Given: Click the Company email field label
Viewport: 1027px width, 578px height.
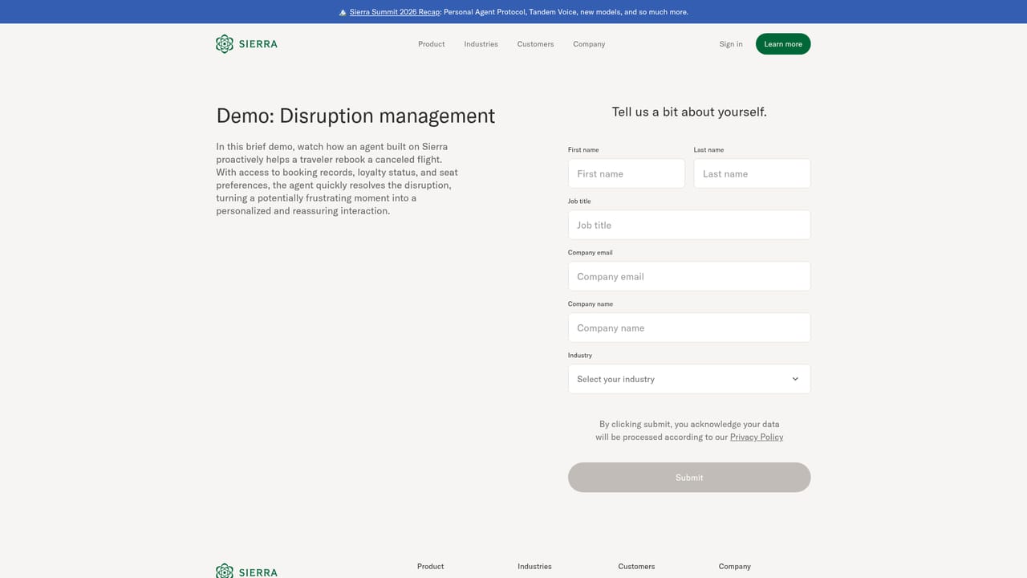Looking at the screenshot, I should click(591, 252).
